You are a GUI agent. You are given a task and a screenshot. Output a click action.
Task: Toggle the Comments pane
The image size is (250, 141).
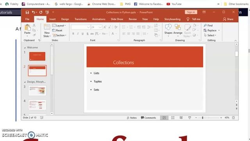148,118
